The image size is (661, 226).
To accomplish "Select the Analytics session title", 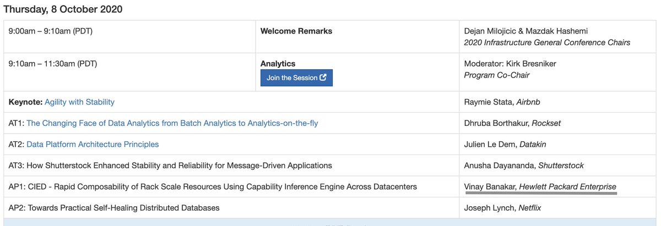I will tap(278, 64).
